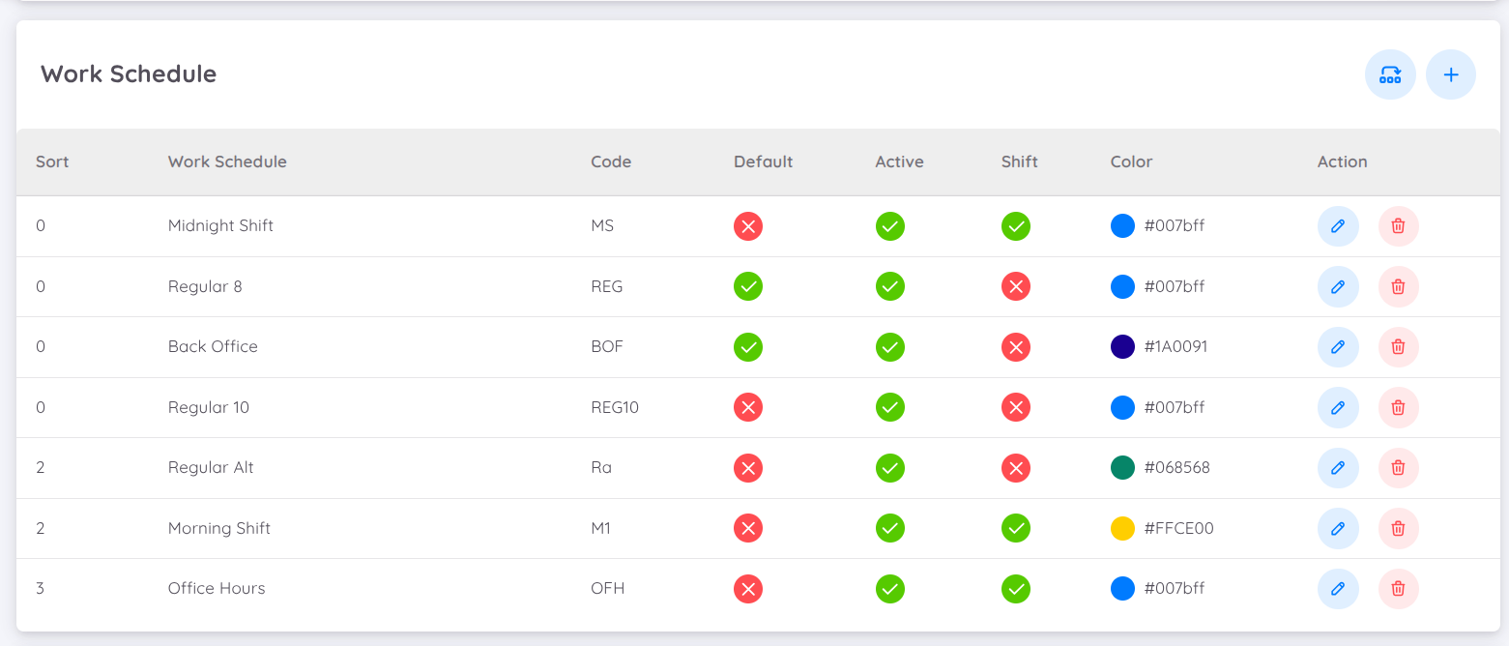Image resolution: width=1509 pixels, height=646 pixels.
Task: Toggle Default status for Midnight Shift
Action: [x=747, y=225]
